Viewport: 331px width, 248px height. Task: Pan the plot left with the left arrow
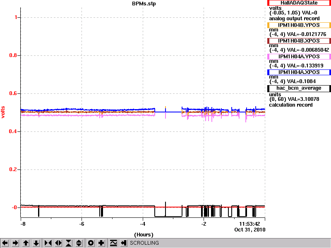[5, 243]
